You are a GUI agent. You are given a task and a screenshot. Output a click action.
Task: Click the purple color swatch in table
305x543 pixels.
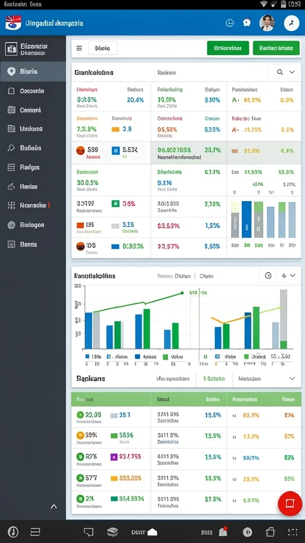point(114,457)
